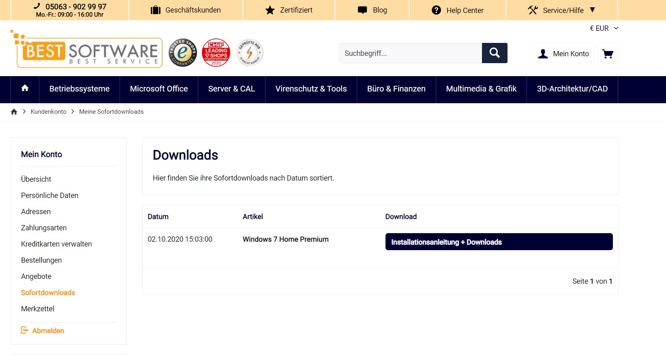This screenshot has height=355, width=666.
Task: Click the Artikel column header
Action: pyautogui.click(x=253, y=217)
